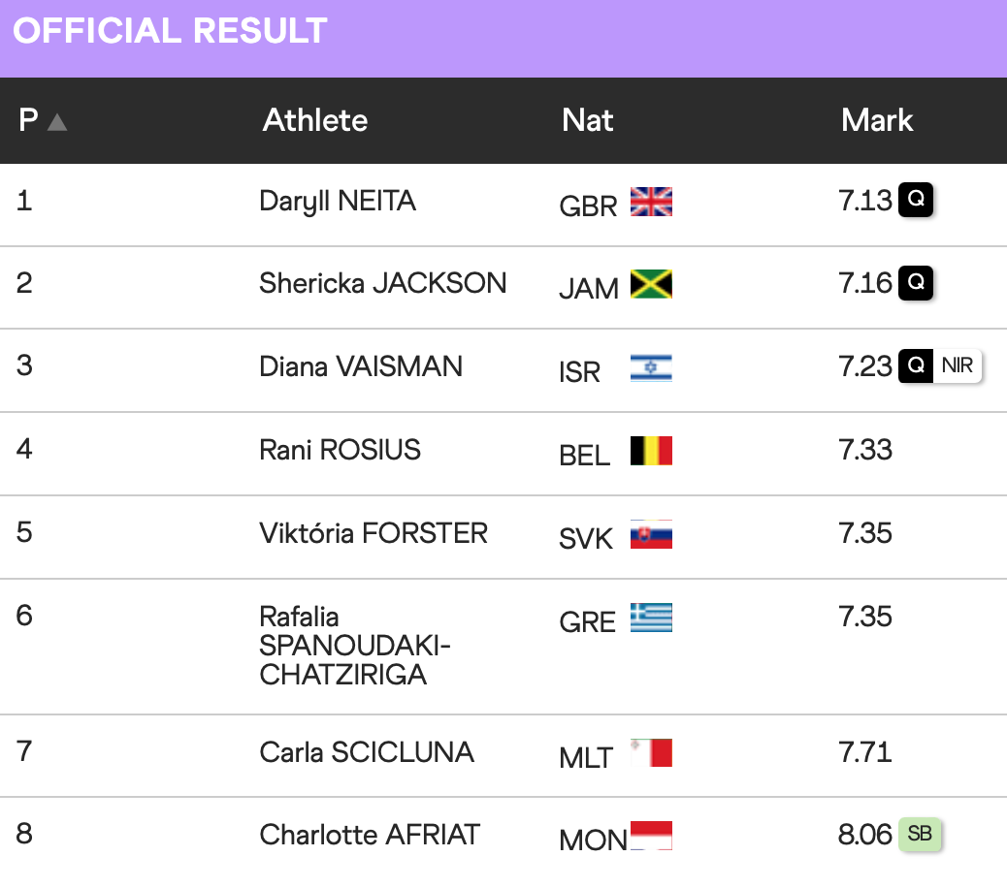Click the Belgium flag icon
The width and height of the screenshot is (1007, 888).
(651, 451)
